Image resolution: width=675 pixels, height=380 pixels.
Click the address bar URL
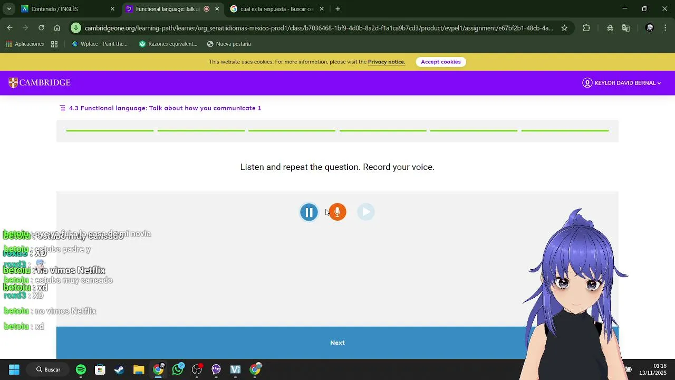[x=319, y=28]
